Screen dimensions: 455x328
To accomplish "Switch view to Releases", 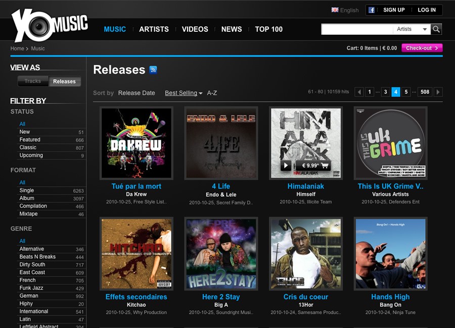I will click(x=64, y=81).
